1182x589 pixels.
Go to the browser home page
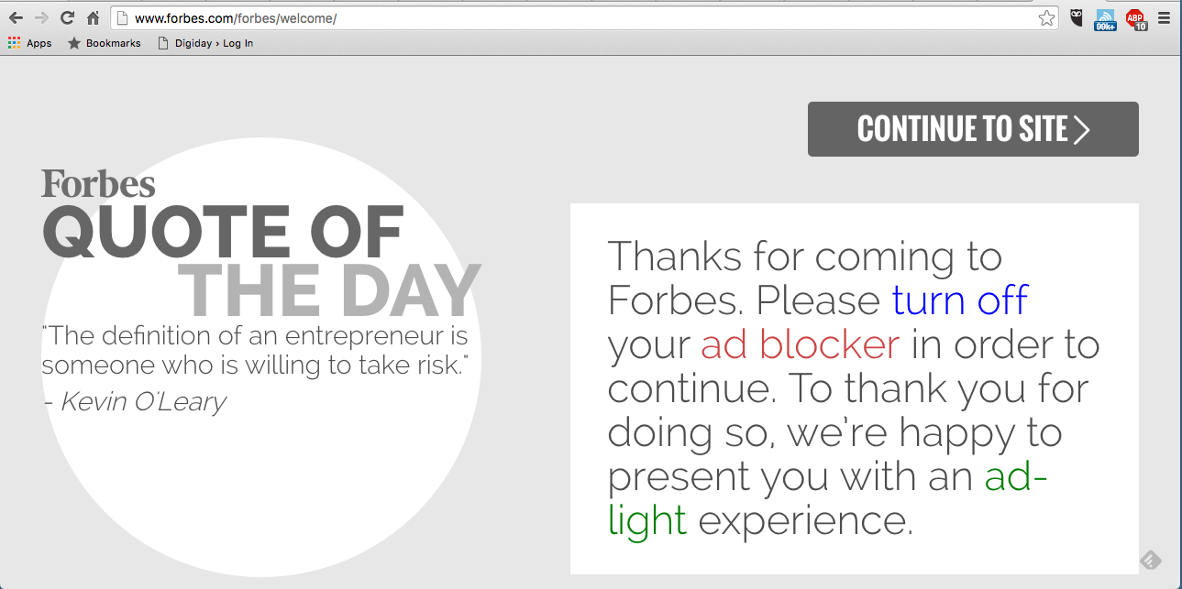[x=93, y=18]
